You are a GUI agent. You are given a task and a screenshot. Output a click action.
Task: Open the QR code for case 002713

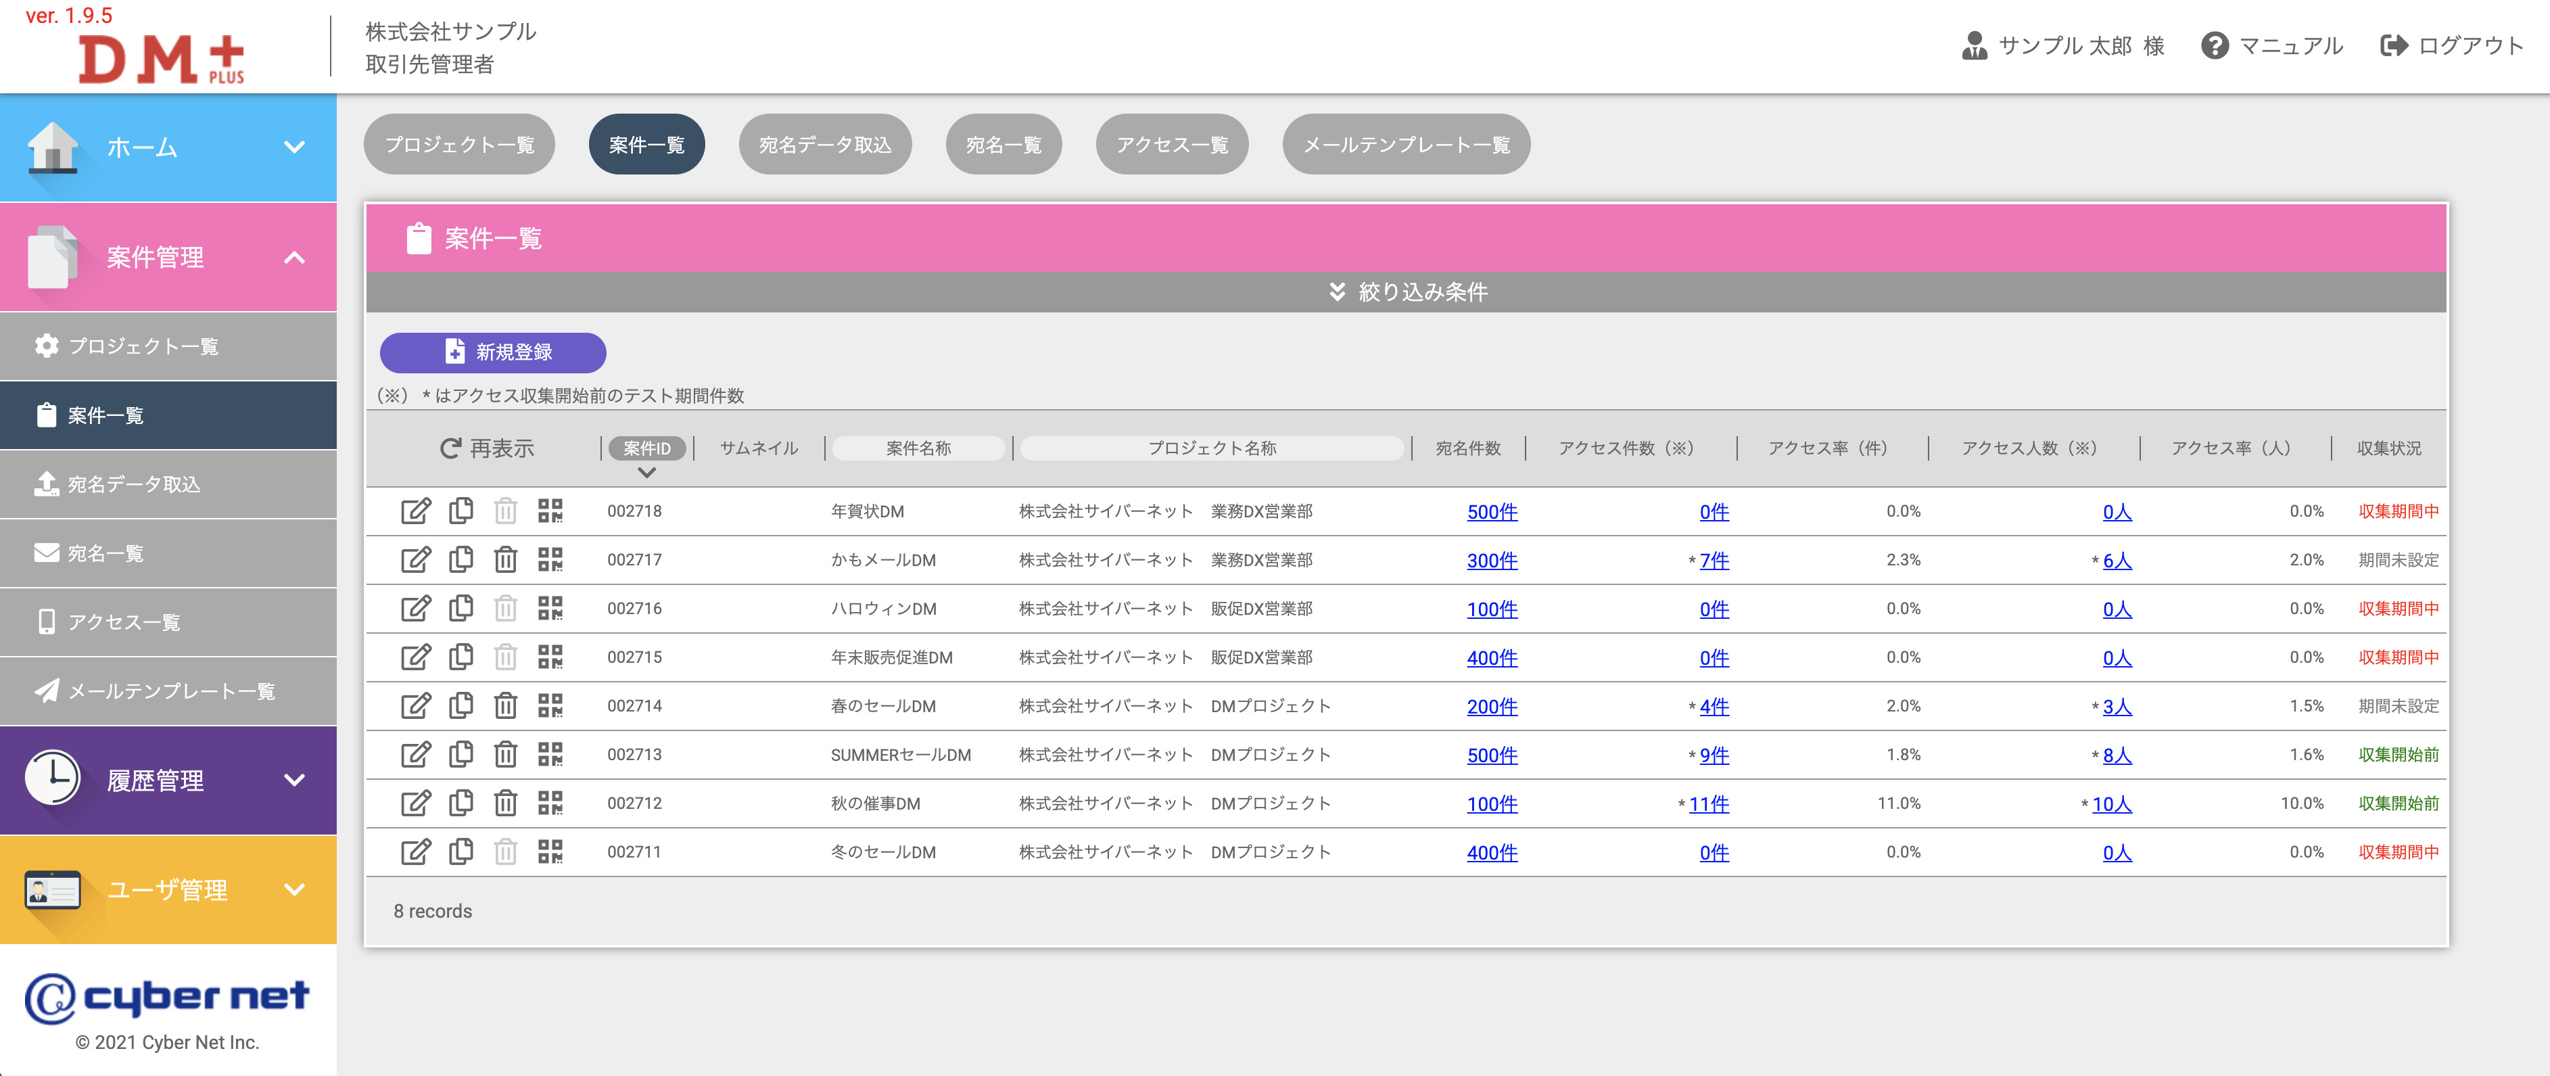pyautogui.click(x=550, y=753)
